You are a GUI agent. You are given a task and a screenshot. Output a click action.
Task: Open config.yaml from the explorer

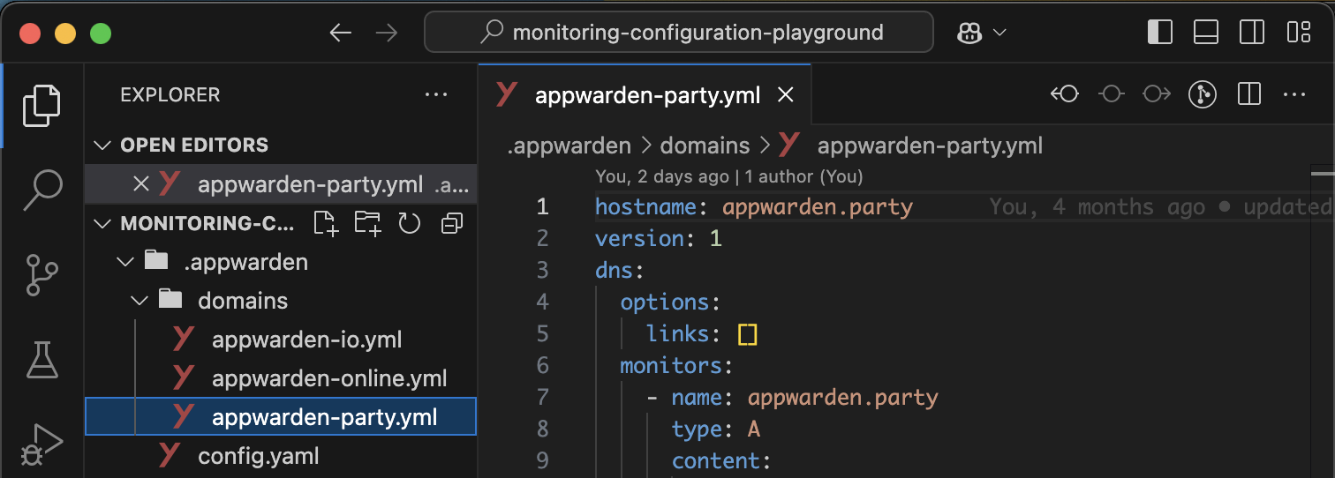[281, 456]
